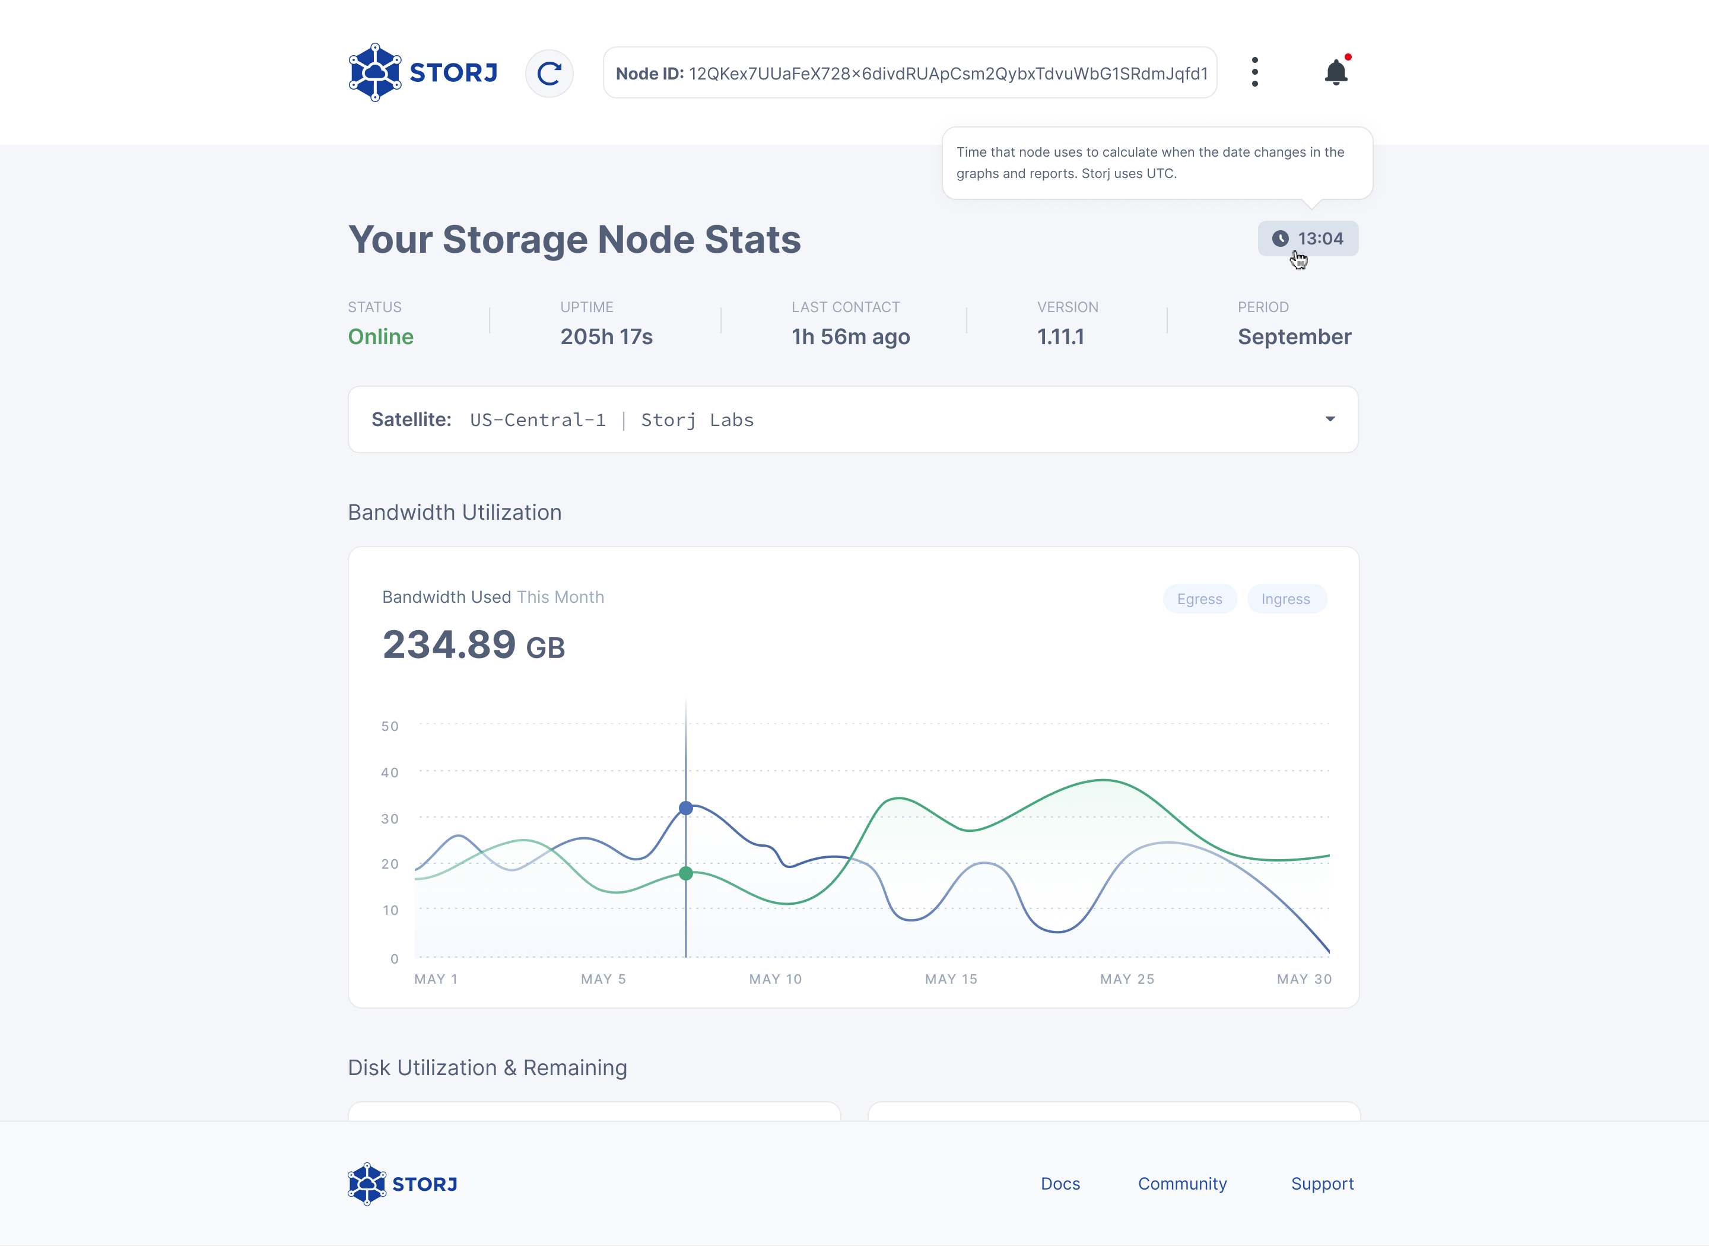Click the green ingress point on chart
The height and width of the screenshot is (1246, 1709).
coord(685,873)
